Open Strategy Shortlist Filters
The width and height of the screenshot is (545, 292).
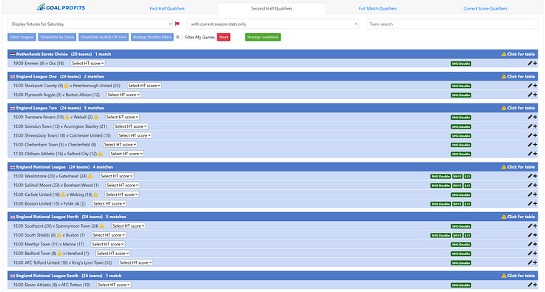152,37
